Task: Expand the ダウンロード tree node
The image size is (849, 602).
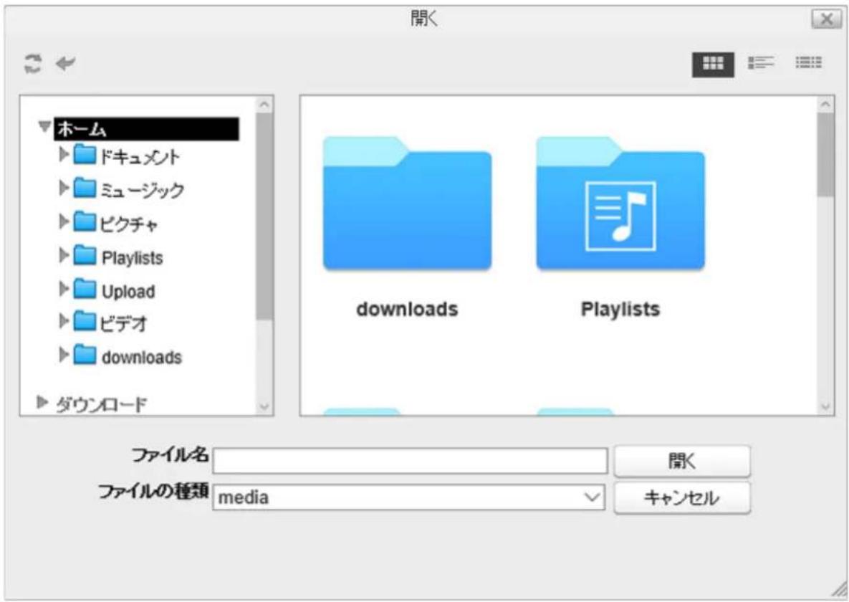Action: pyautogui.click(x=42, y=402)
